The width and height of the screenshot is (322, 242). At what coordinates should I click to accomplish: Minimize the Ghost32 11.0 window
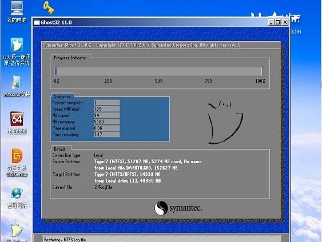pos(271,22)
